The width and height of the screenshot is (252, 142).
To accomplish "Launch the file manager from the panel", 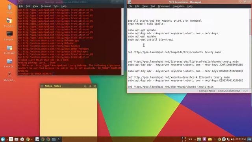I will click(x=17, y=139).
